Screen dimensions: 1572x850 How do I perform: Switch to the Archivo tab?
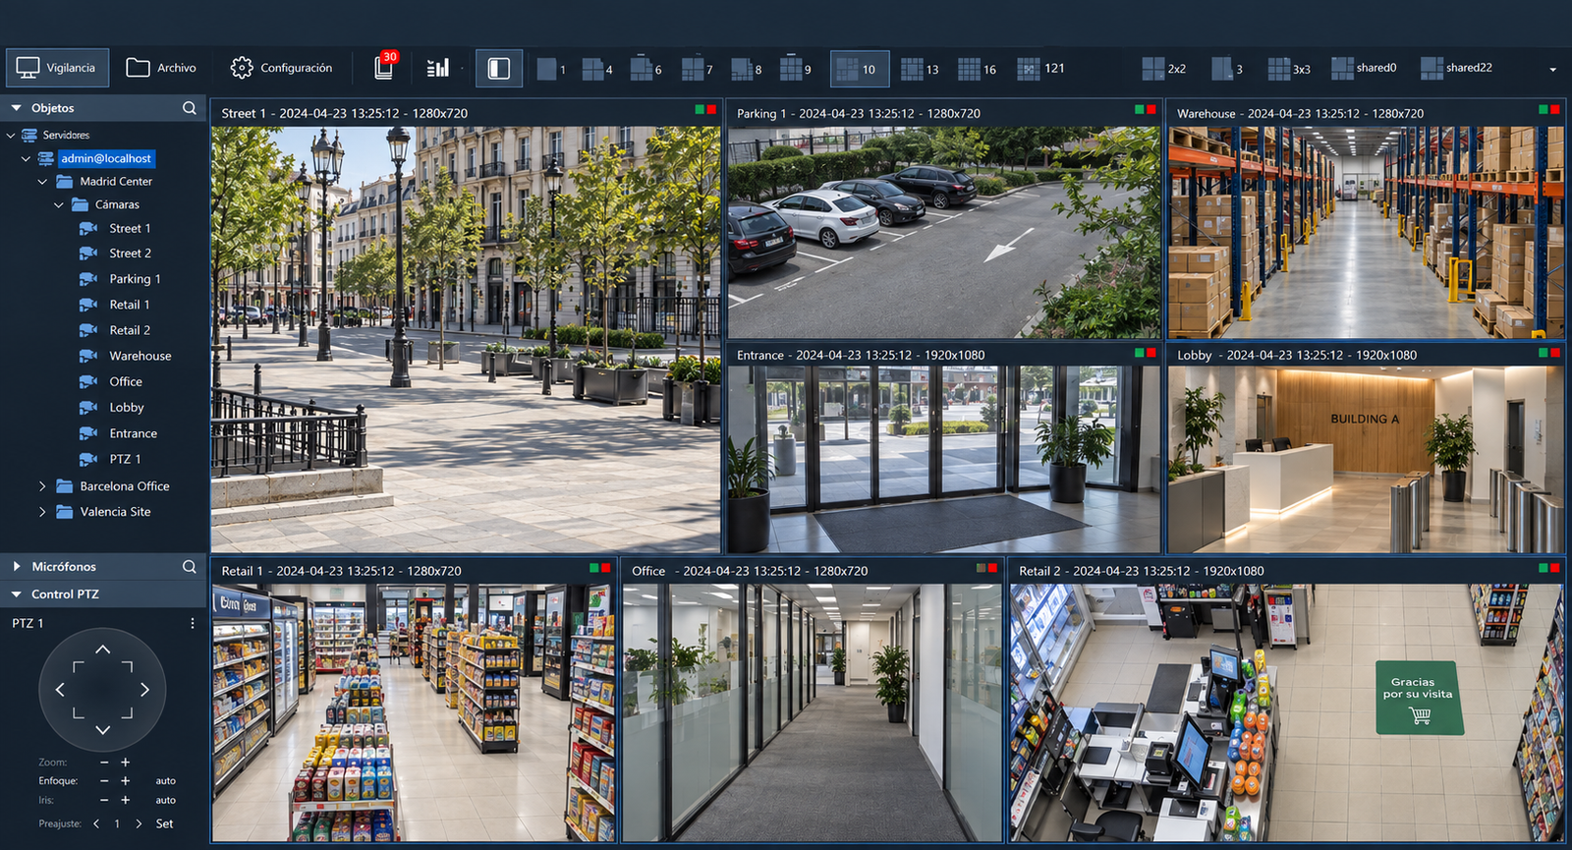tap(161, 68)
